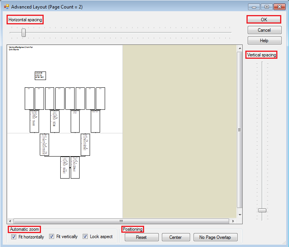289x247 pixels.
Task: Click the scroll left arrow of preview
Action: [x=10, y=221]
